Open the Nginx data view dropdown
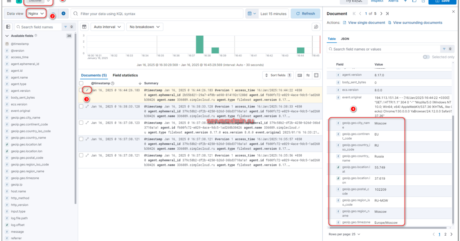This screenshot has height=241, width=460. click(x=36, y=13)
